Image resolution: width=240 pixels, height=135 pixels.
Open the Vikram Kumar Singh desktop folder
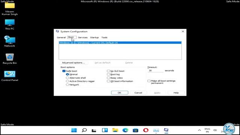pyautogui.click(x=10, y=9)
